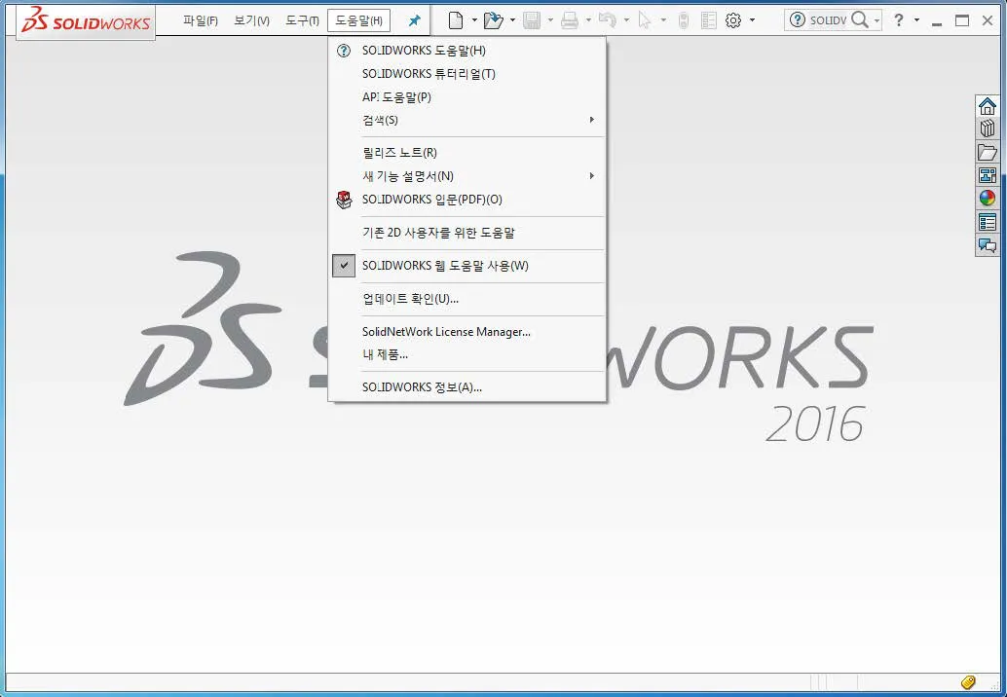1007x697 pixels.
Task: Click the Save floppy disk icon
Action: coord(532,21)
